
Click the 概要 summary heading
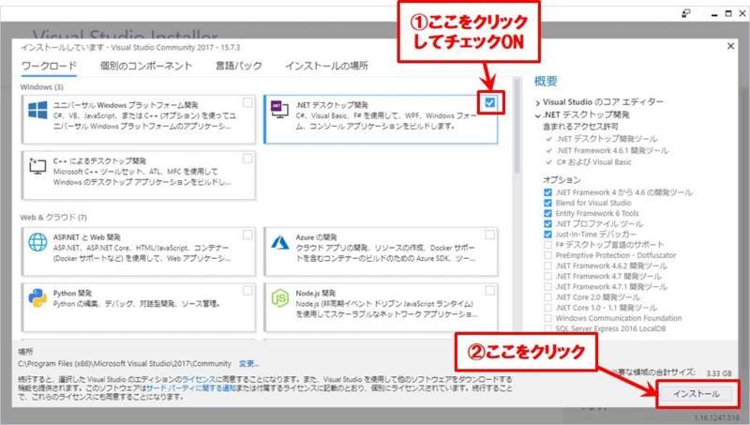(x=546, y=81)
